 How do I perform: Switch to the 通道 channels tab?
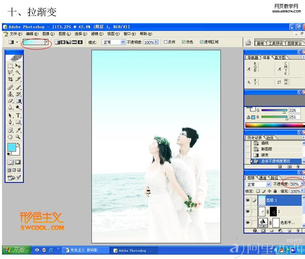point(263,178)
